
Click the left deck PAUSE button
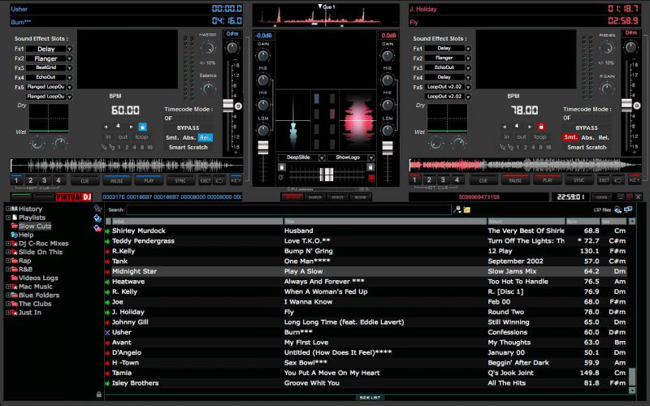point(116,180)
